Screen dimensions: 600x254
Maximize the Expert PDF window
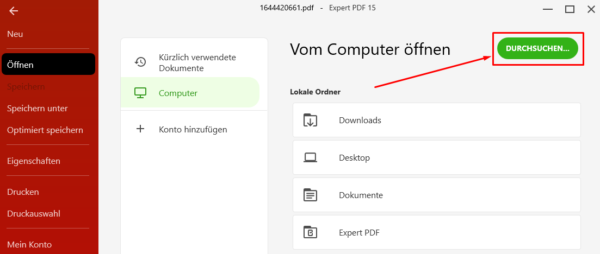tap(570, 9)
